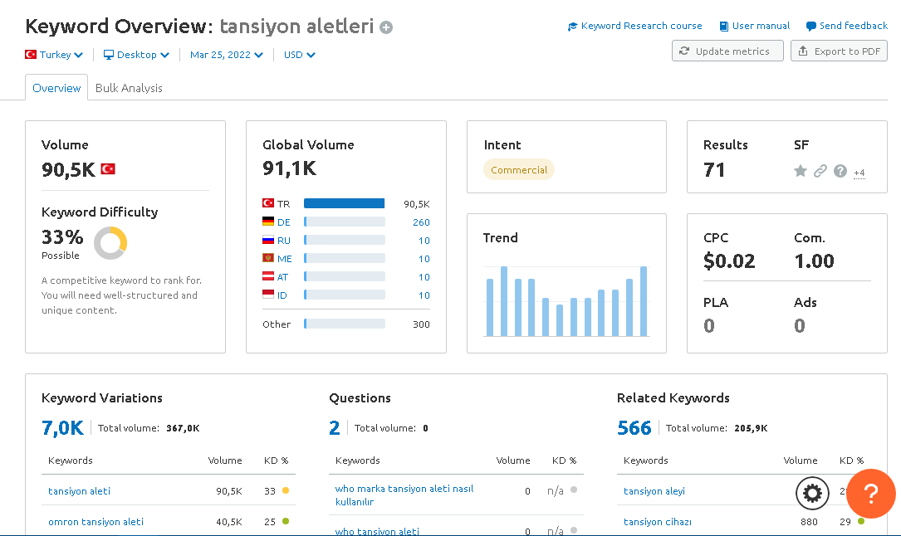The height and width of the screenshot is (536, 901).
Task: Click the Update metrics button
Action: pyautogui.click(x=727, y=51)
